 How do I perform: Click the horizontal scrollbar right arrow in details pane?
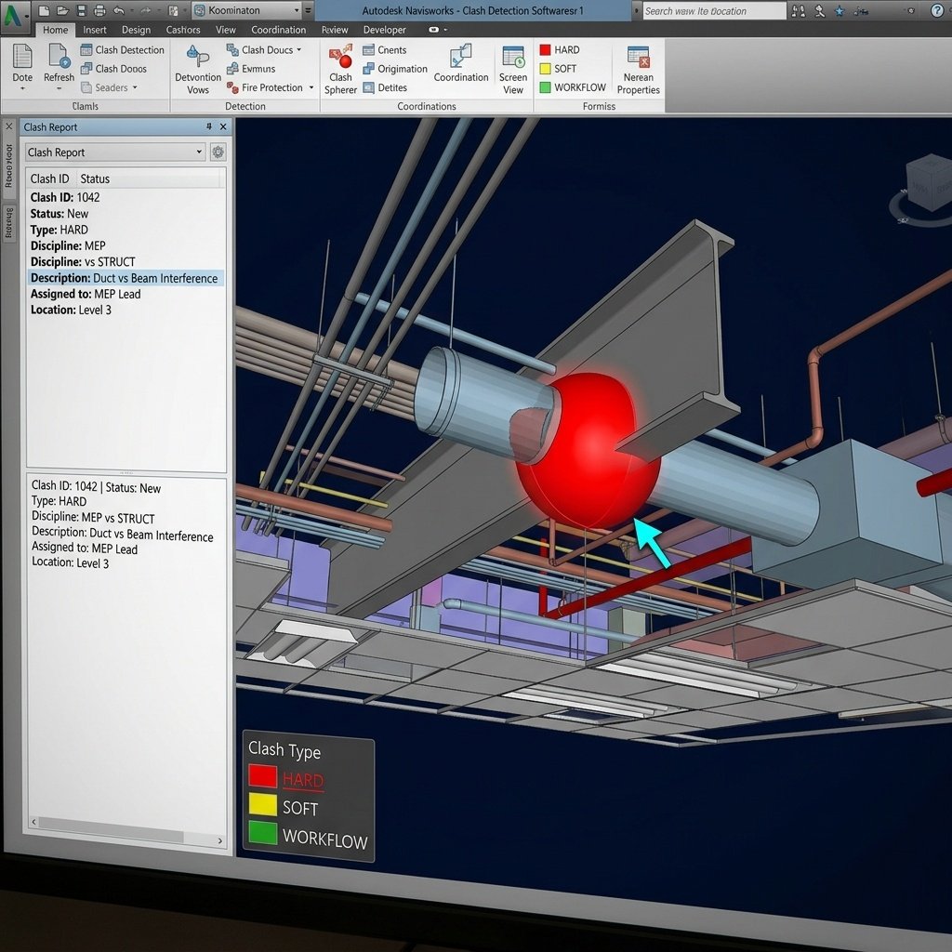(219, 840)
